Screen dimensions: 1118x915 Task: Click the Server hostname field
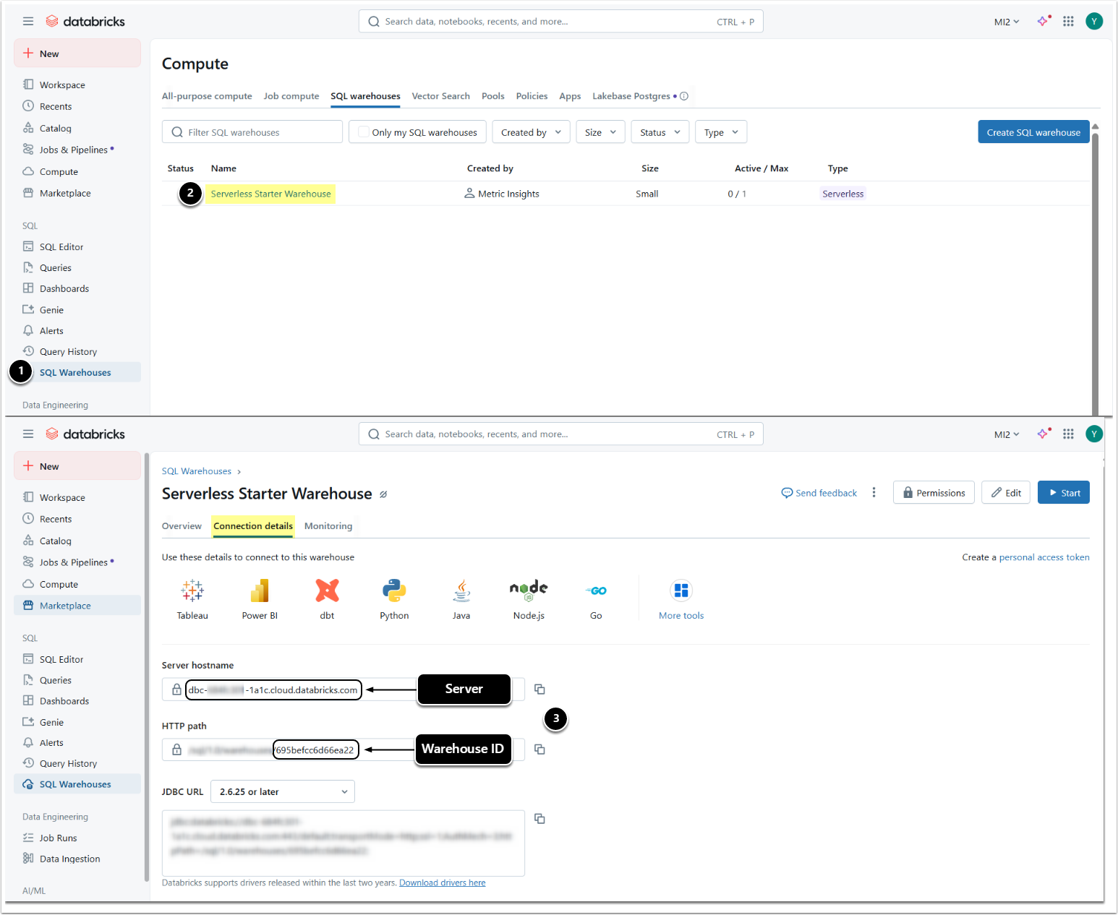[x=343, y=690]
